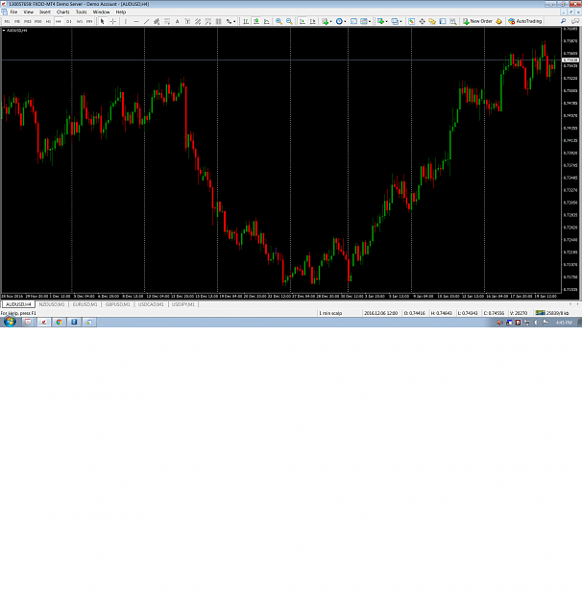This screenshot has width=582, height=600.
Task: Switch to the USDCAD,M1 chart tab
Action: pyautogui.click(x=151, y=304)
